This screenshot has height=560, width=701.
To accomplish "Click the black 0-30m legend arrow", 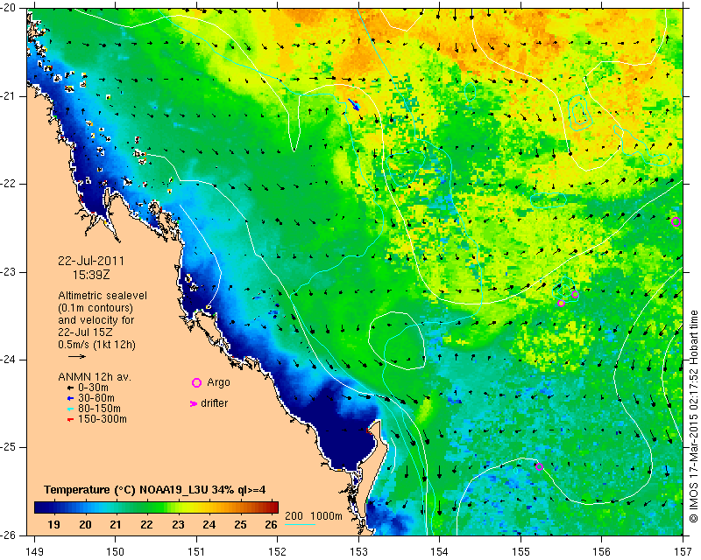I will tap(70, 388).
